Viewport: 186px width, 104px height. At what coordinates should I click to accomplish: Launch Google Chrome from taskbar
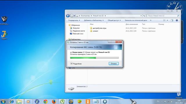point(46,101)
